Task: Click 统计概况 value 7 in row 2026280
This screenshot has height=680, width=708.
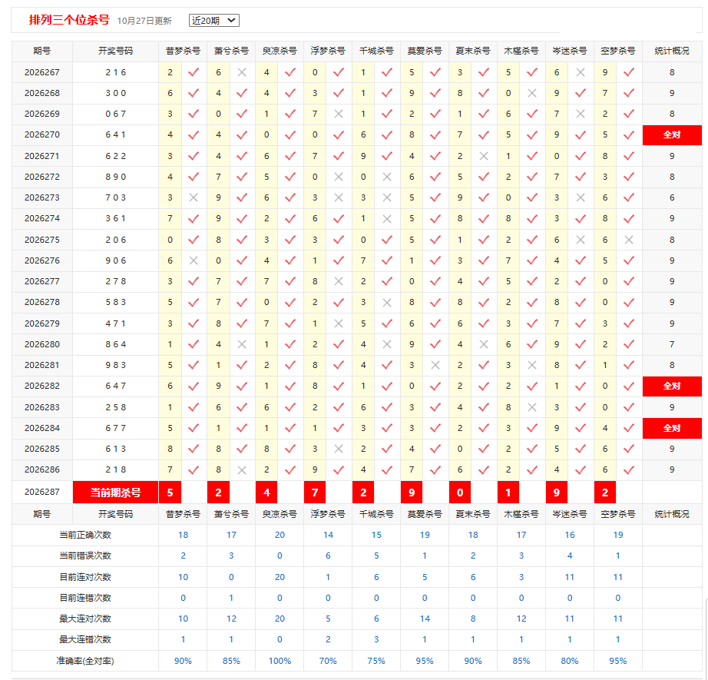Action: point(672,344)
